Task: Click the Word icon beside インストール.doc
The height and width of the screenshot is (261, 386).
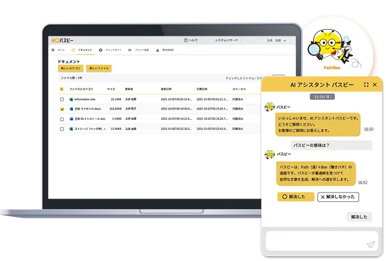Action: coord(71,119)
